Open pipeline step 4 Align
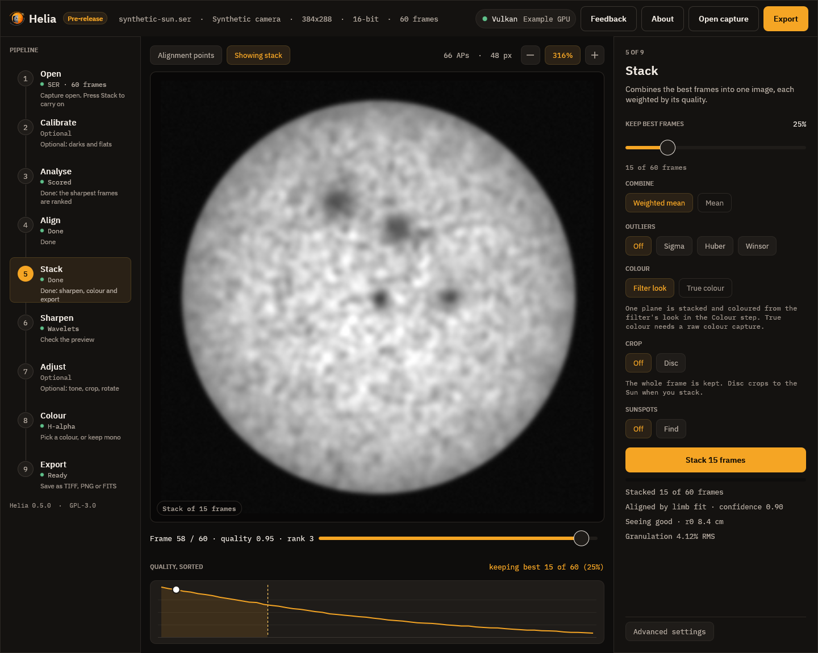This screenshot has height=653, width=818. click(70, 230)
